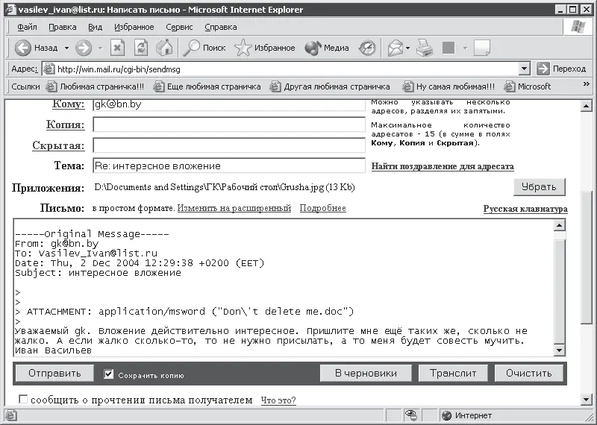Open the Русская клавиатура link

click(525, 209)
